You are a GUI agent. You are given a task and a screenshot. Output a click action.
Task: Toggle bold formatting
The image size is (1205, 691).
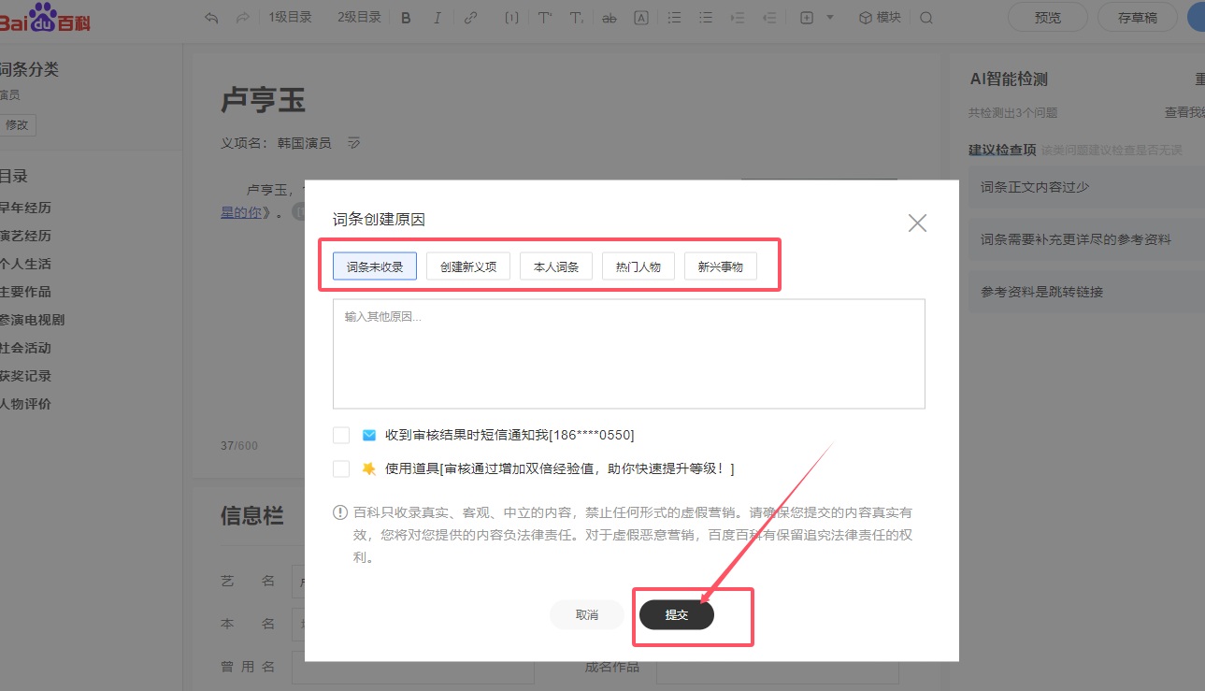406,18
